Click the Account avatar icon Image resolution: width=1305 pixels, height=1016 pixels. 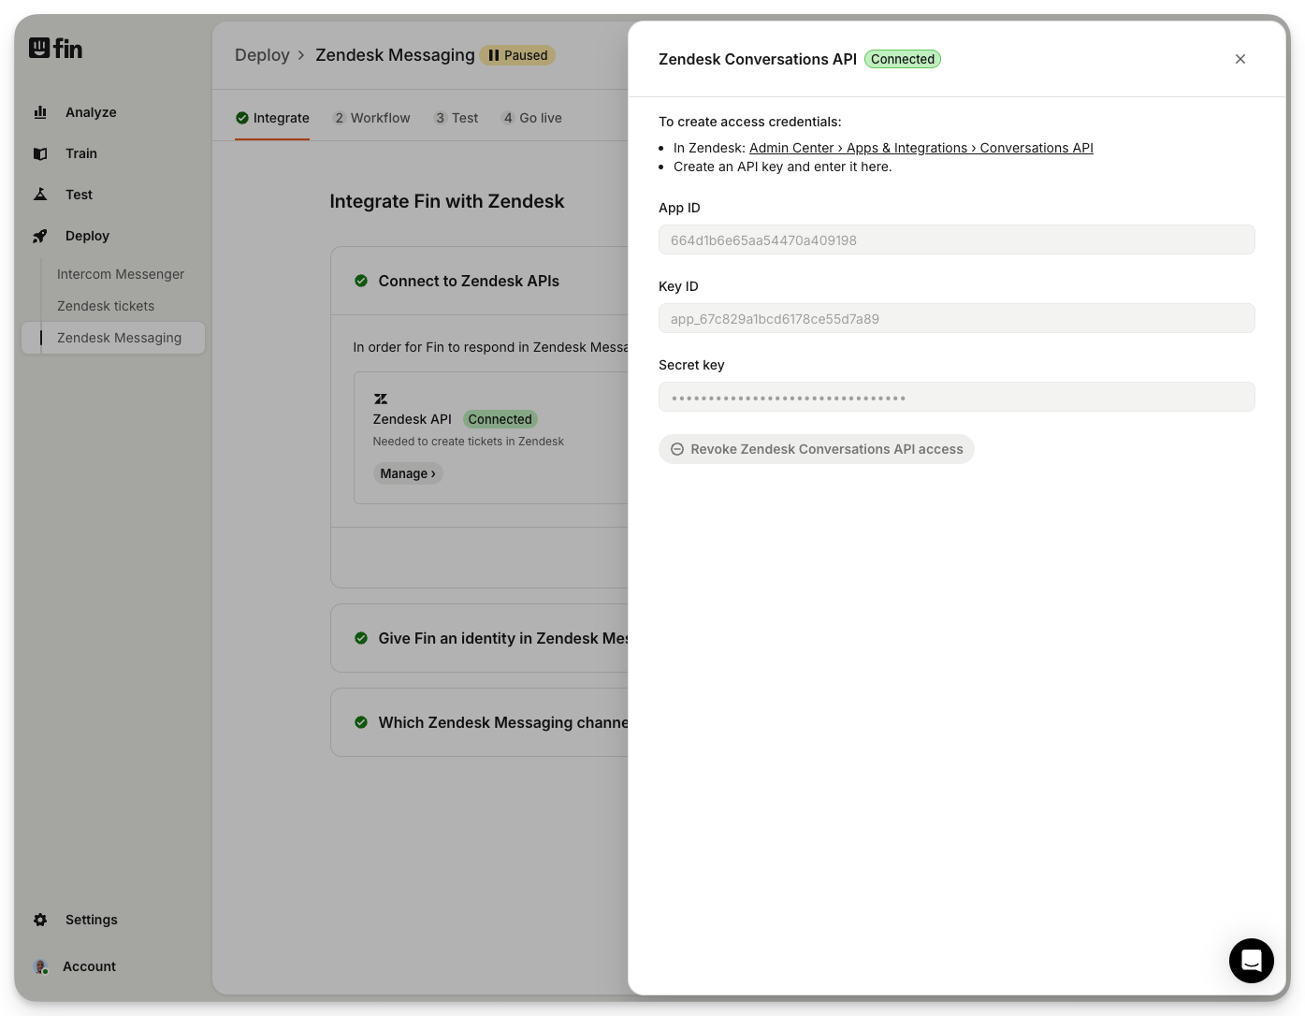[40, 966]
